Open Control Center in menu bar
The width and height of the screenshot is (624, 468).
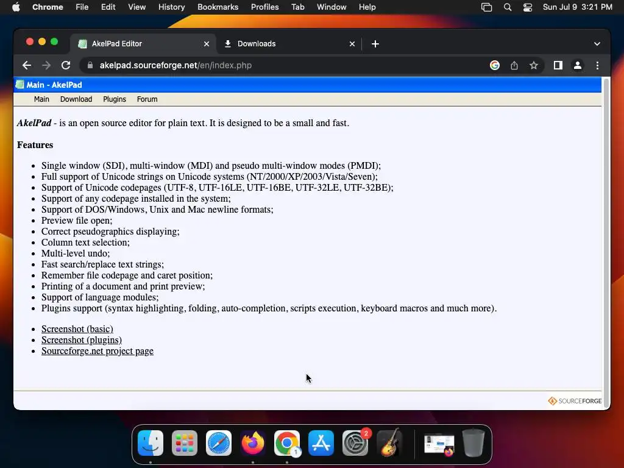528,7
